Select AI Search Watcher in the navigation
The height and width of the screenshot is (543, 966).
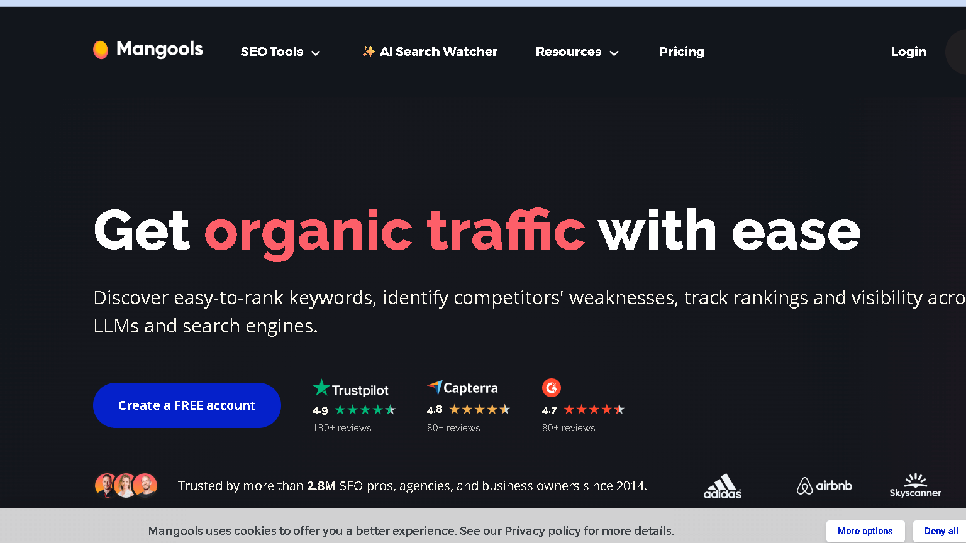pos(438,52)
